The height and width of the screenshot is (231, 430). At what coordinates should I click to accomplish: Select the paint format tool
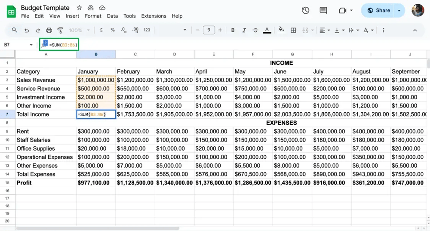60,30
